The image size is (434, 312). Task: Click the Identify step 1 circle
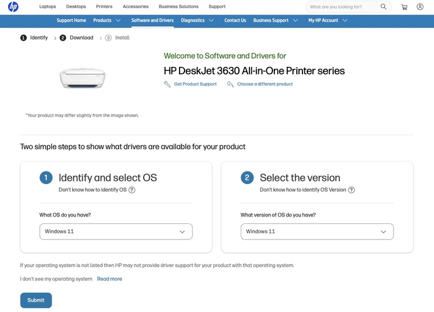coord(24,37)
